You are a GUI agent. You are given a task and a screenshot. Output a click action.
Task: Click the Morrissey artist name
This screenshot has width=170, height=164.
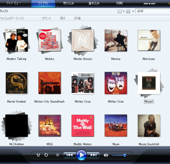(x=149, y=59)
